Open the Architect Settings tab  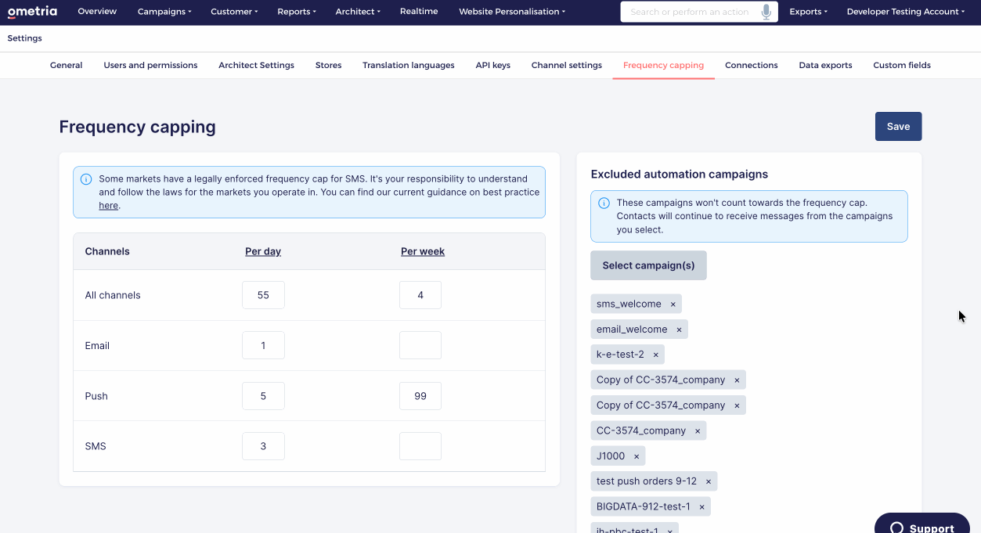point(257,66)
